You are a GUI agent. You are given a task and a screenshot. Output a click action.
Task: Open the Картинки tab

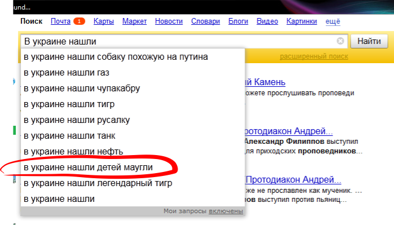[x=302, y=21]
